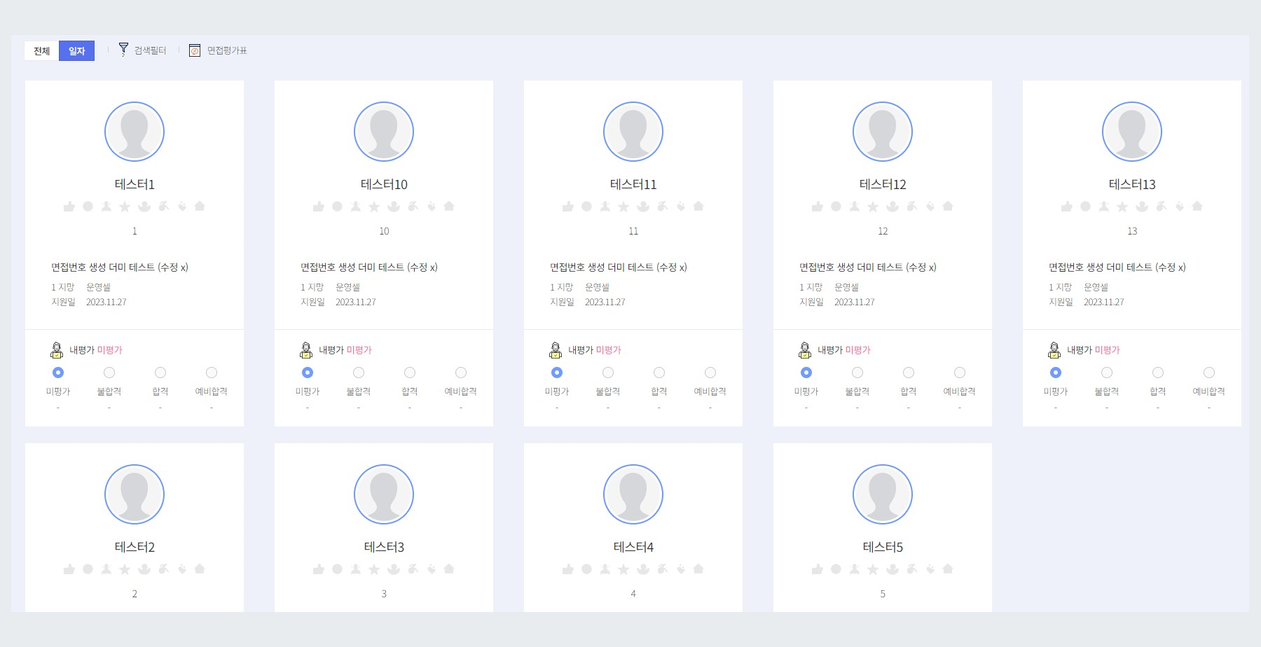Click 운영셀 department on 테스터11 card
This screenshot has width=1261, height=647.
pos(597,287)
